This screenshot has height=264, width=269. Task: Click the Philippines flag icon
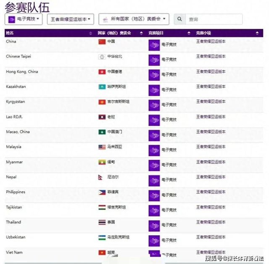(x=102, y=192)
